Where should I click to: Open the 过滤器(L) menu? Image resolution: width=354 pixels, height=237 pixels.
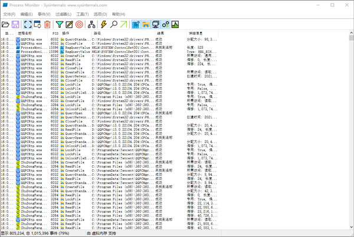tap(64, 14)
